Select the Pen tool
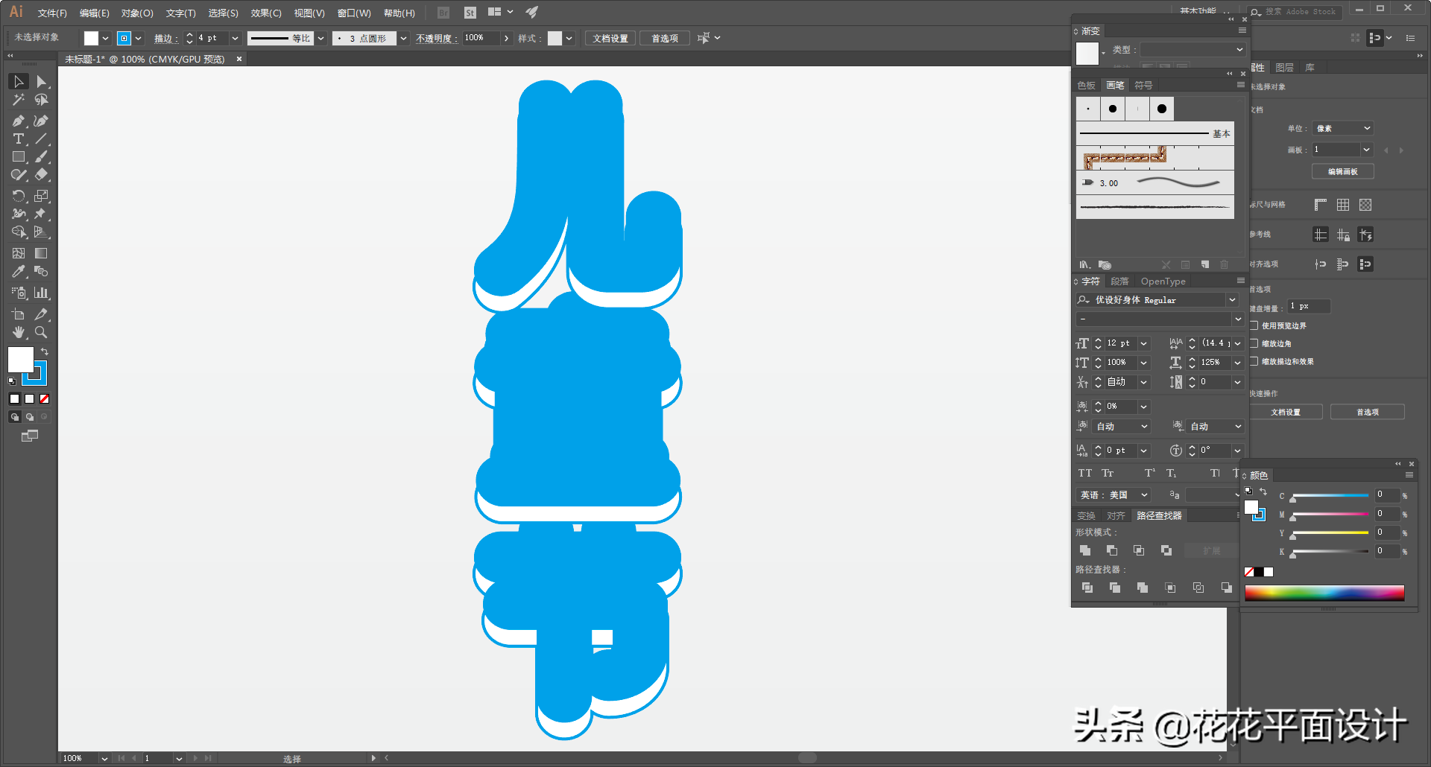The height and width of the screenshot is (767, 1431). click(19, 121)
